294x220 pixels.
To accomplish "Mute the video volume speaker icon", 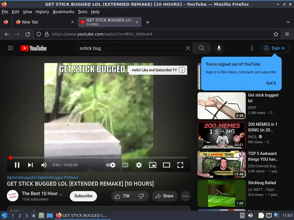I will point(44,165).
